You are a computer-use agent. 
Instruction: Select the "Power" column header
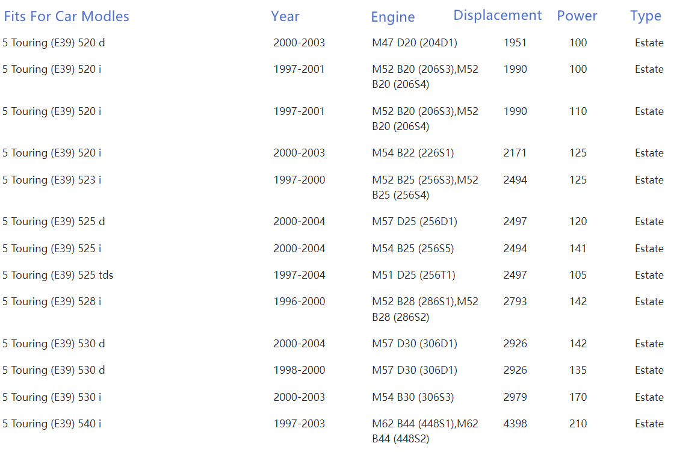(x=577, y=16)
